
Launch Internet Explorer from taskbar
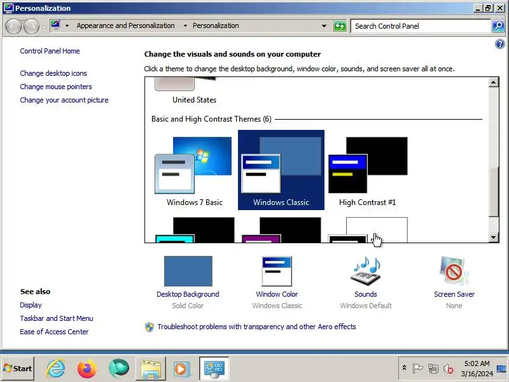tap(55, 369)
